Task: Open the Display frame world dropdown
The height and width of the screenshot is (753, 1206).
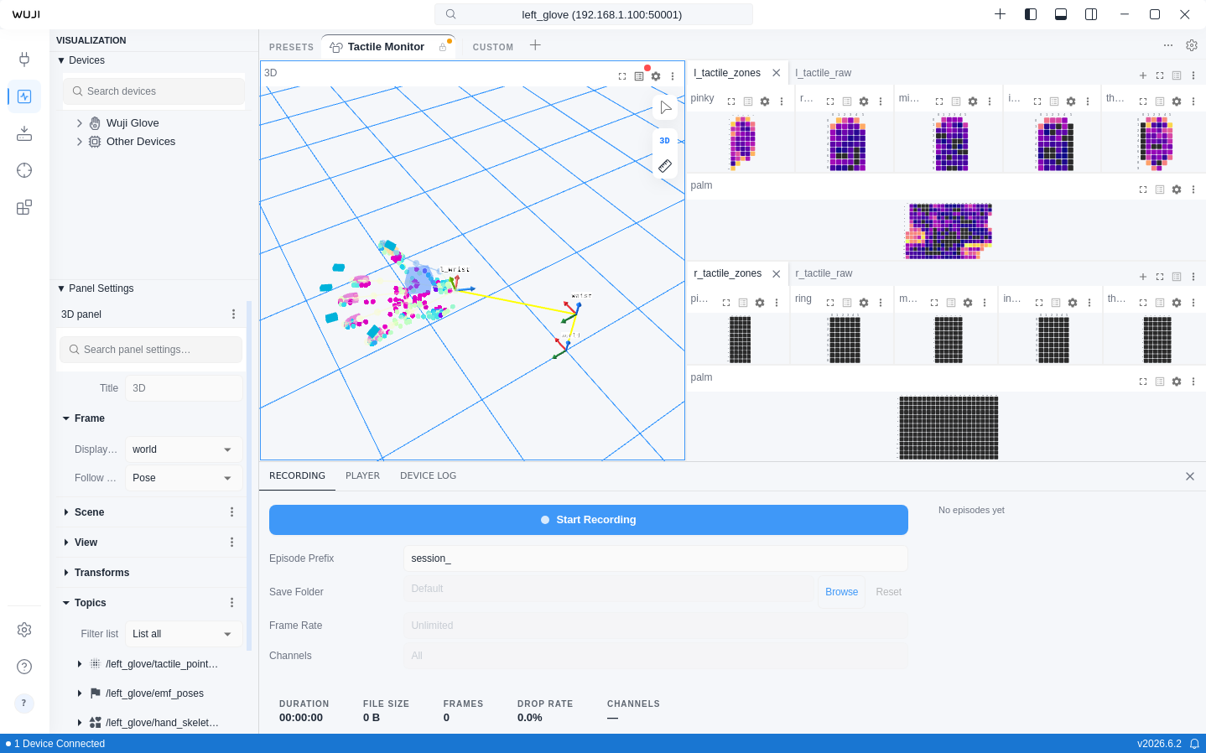Action: (184, 449)
